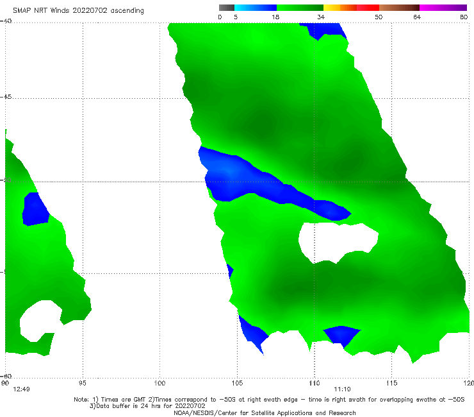Select the magenta-purple segment of the color bar
This screenshot has height=417, width=474.
click(443, 8)
